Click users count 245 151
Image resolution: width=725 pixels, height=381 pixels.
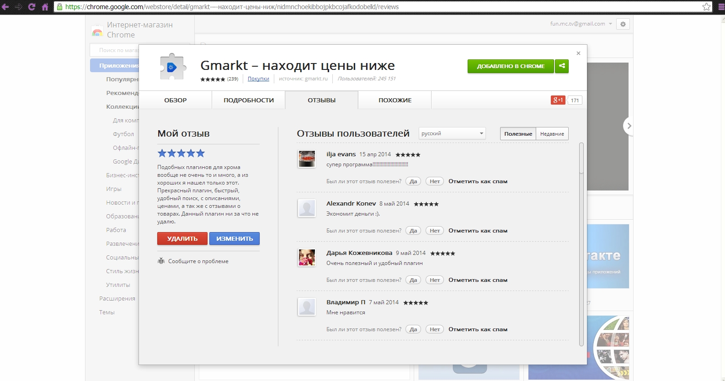367,79
